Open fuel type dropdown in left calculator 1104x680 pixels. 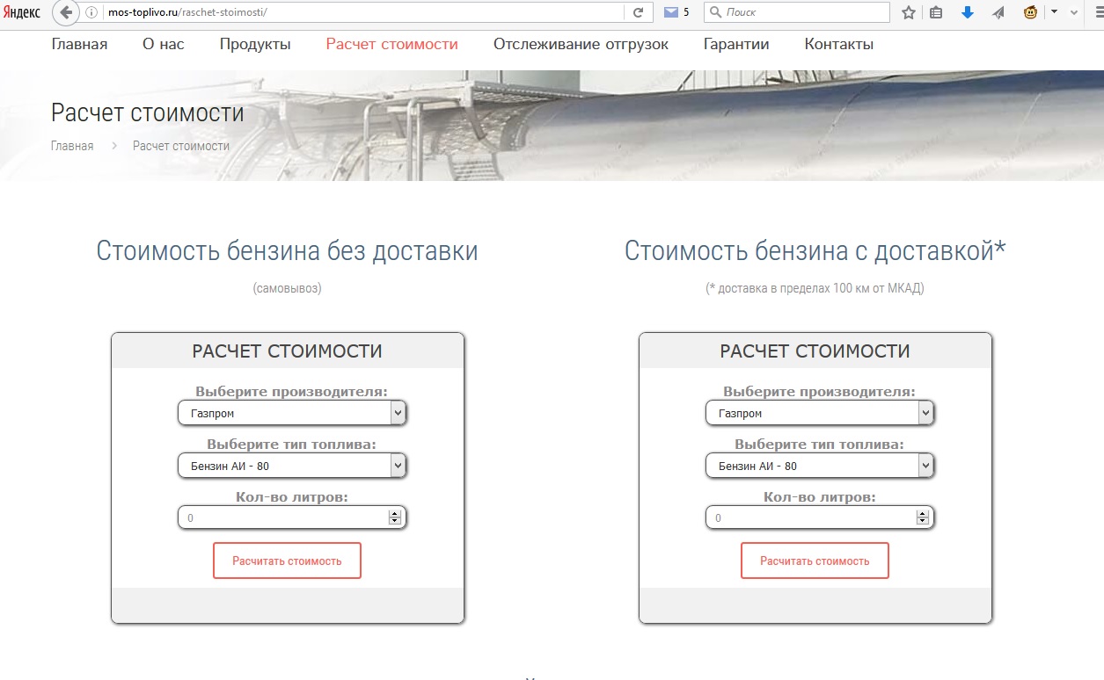click(292, 466)
